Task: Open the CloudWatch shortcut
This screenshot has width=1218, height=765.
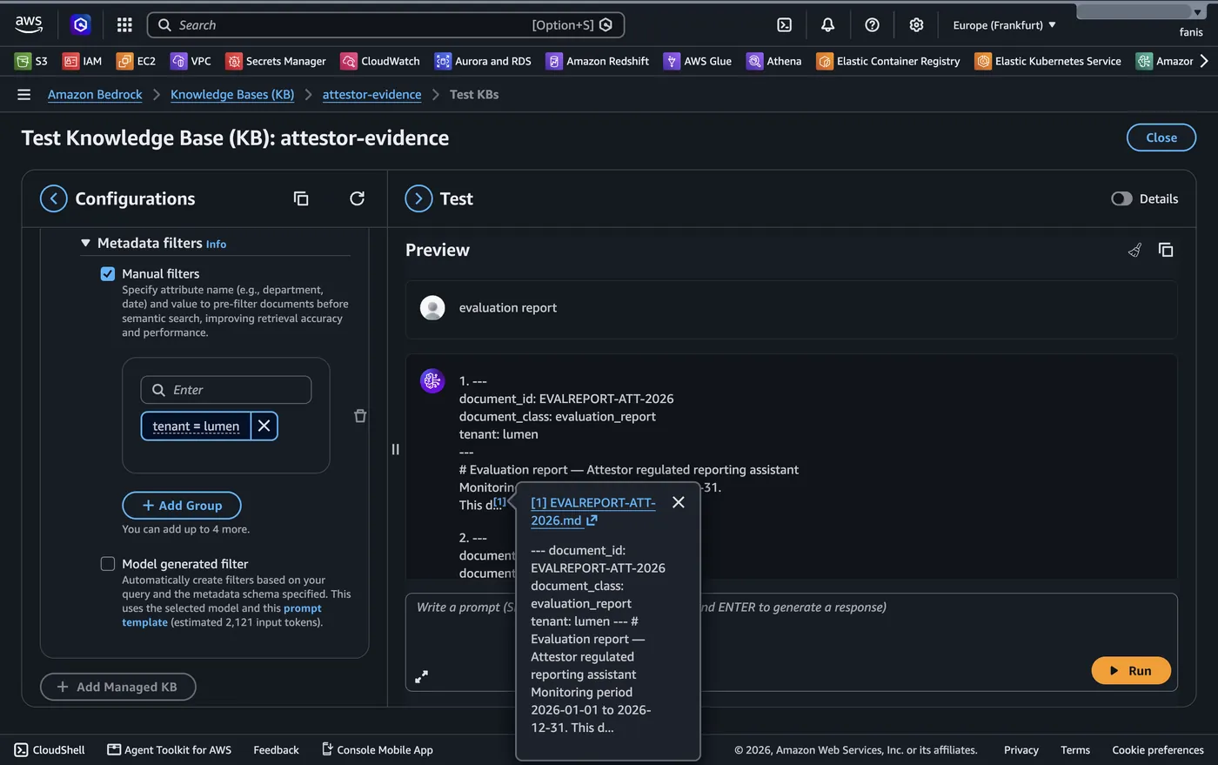Action: coord(380,61)
